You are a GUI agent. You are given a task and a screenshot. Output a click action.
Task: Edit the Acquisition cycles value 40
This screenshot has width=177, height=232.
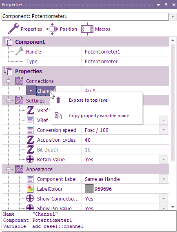(87, 140)
